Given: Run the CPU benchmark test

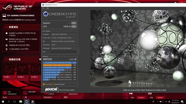Looking at the screenshot, I should tap(74, 27).
